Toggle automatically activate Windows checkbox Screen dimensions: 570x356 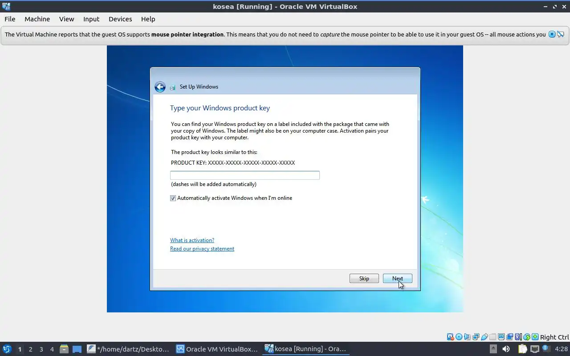173,198
